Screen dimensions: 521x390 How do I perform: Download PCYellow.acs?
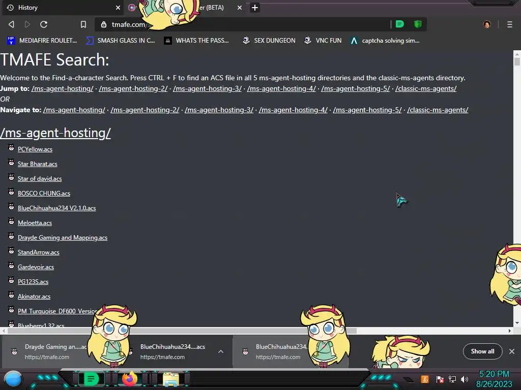click(35, 149)
